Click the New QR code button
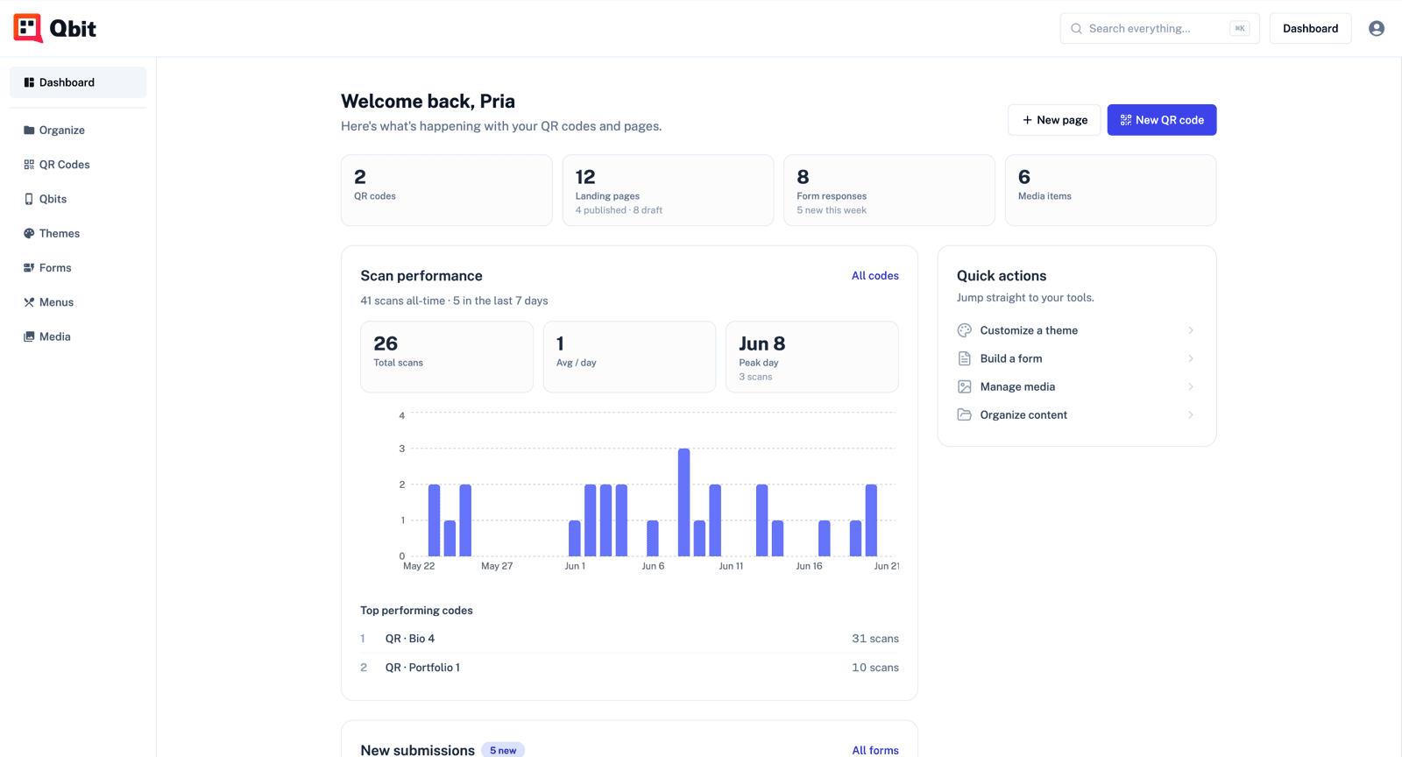This screenshot has height=757, width=1402. pos(1161,120)
